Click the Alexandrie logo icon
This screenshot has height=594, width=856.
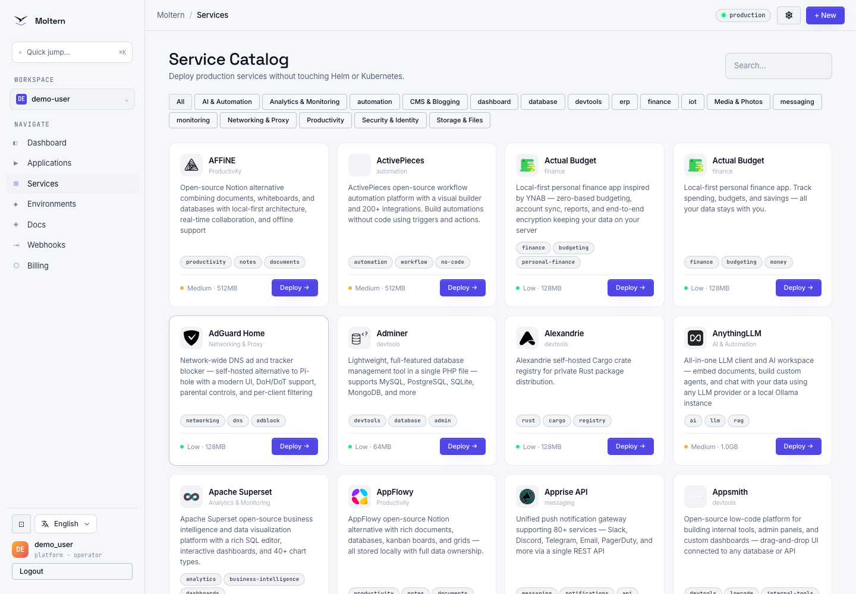tap(527, 338)
